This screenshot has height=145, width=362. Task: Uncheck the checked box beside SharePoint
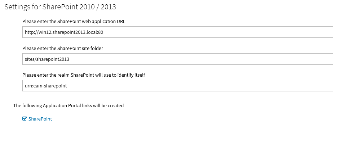[25, 119]
